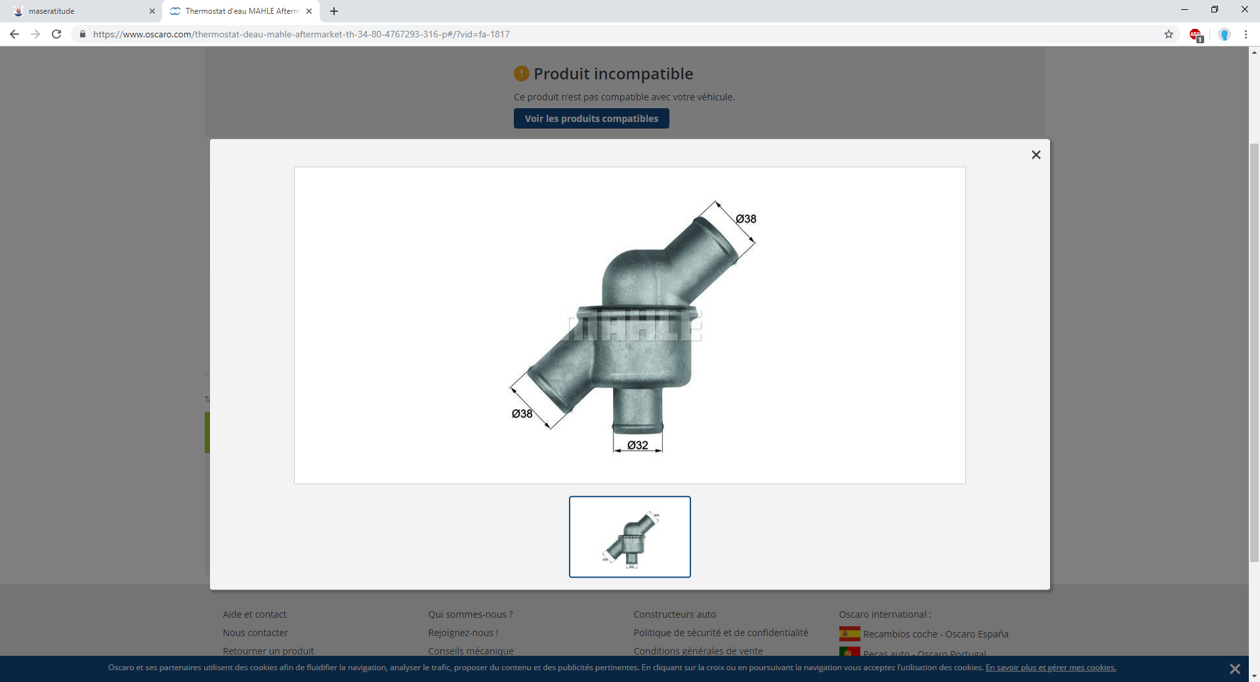This screenshot has height=682, width=1260.
Task: Go forward in browser history
Action: [35, 34]
